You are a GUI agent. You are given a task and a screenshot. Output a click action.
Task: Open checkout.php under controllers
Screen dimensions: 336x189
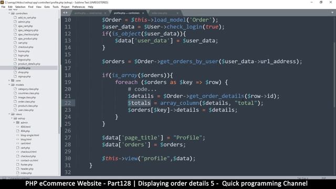tap(26, 47)
